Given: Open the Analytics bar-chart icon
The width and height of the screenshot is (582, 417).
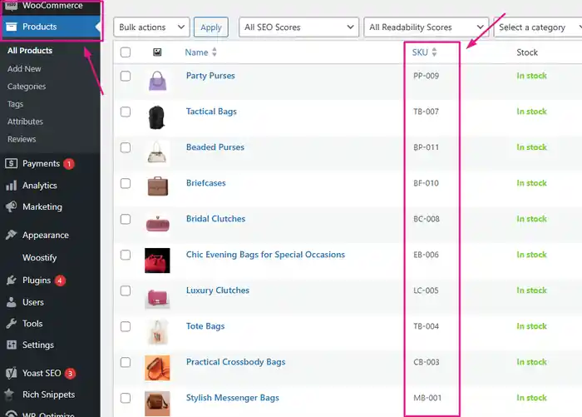Looking at the screenshot, I should tap(11, 185).
